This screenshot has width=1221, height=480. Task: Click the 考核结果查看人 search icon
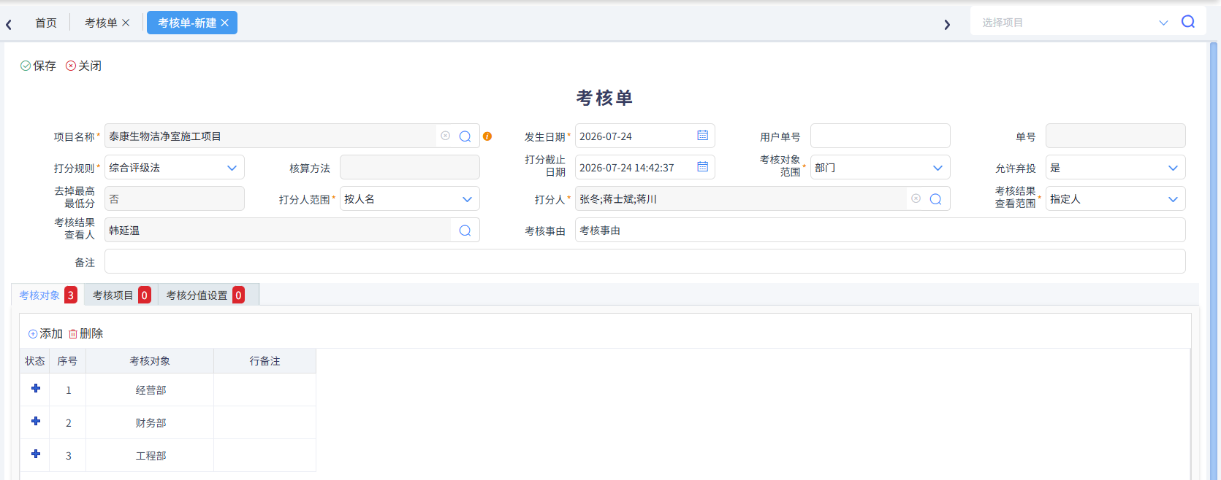(x=465, y=231)
